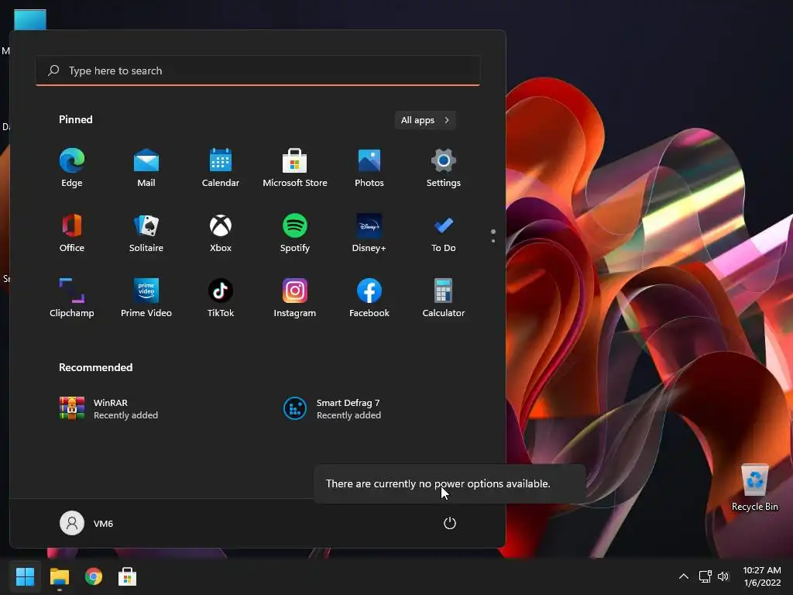Show hidden icons in the system tray
This screenshot has height=595, width=793.
(683, 576)
